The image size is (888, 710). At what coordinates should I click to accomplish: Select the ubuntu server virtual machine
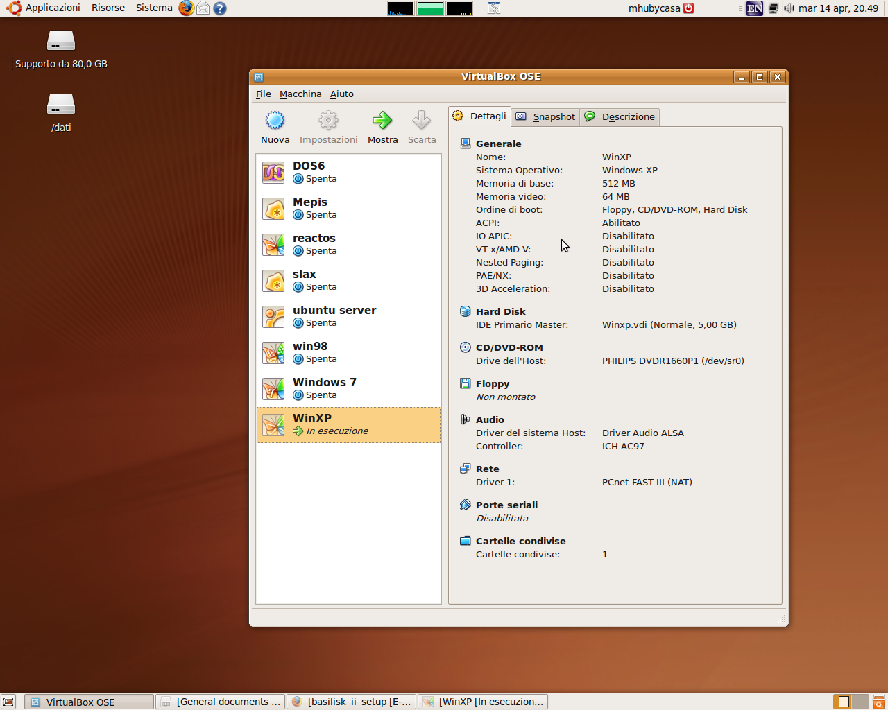[x=348, y=316]
